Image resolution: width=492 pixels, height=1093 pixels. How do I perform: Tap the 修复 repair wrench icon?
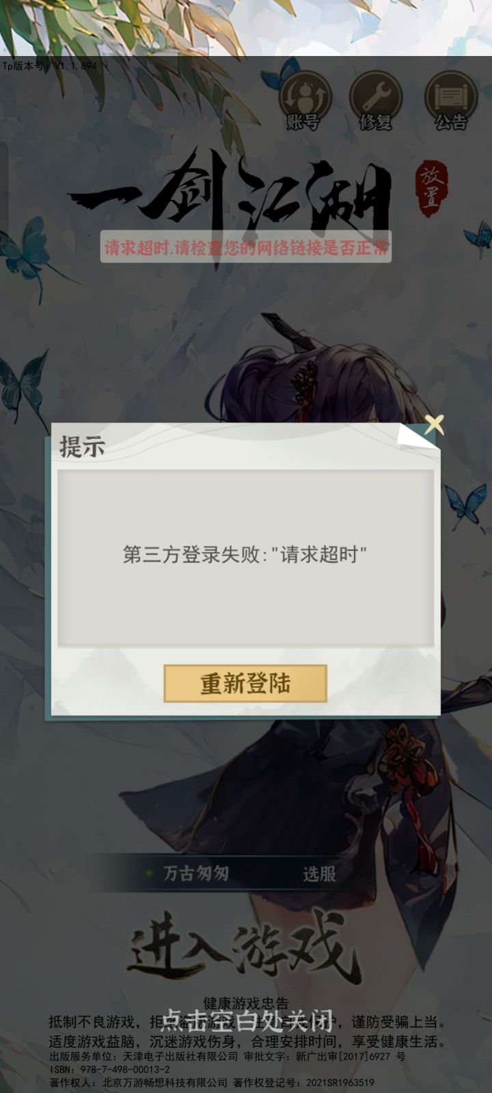coord(376,101)
